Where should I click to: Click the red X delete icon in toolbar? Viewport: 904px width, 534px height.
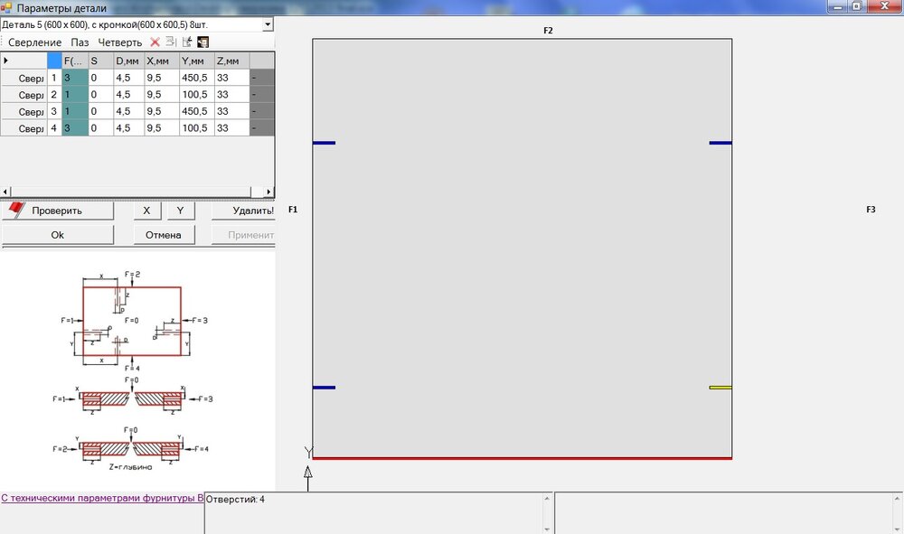pos(155,42)
